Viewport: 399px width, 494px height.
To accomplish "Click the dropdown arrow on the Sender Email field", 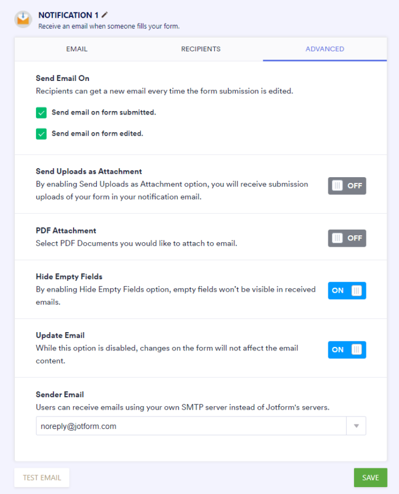I will coord(356,426).
